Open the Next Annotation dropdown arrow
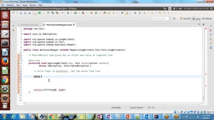 (148, 13)
